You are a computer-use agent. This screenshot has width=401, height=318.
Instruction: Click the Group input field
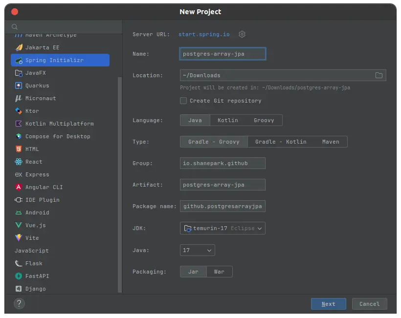pos(223,163)
